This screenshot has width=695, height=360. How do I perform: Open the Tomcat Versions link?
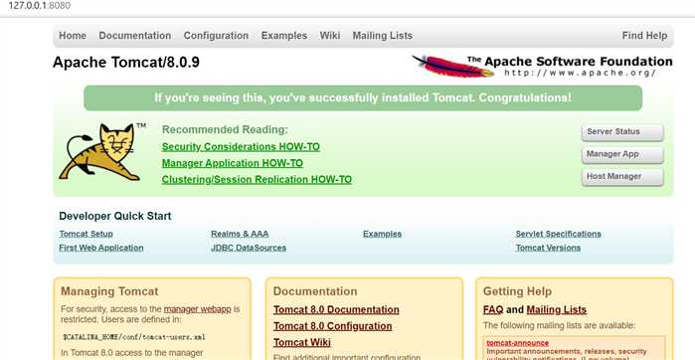point(548,248)
